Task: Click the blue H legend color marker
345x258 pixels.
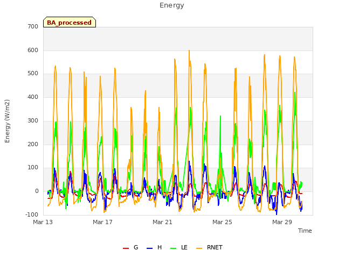Action: [x=149, y=248]
